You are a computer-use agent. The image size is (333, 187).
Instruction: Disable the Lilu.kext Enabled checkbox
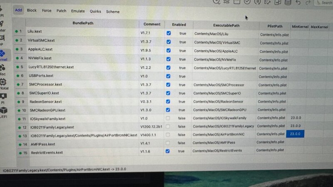[169, 33]
